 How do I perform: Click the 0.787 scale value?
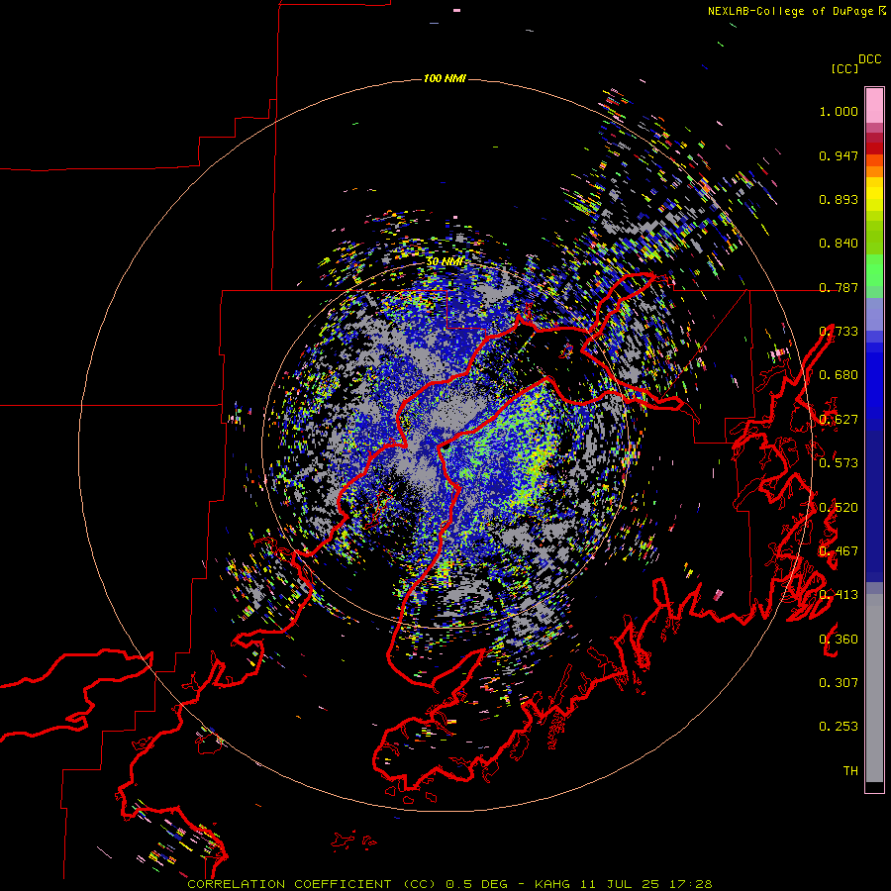click(x=839, y=287)
